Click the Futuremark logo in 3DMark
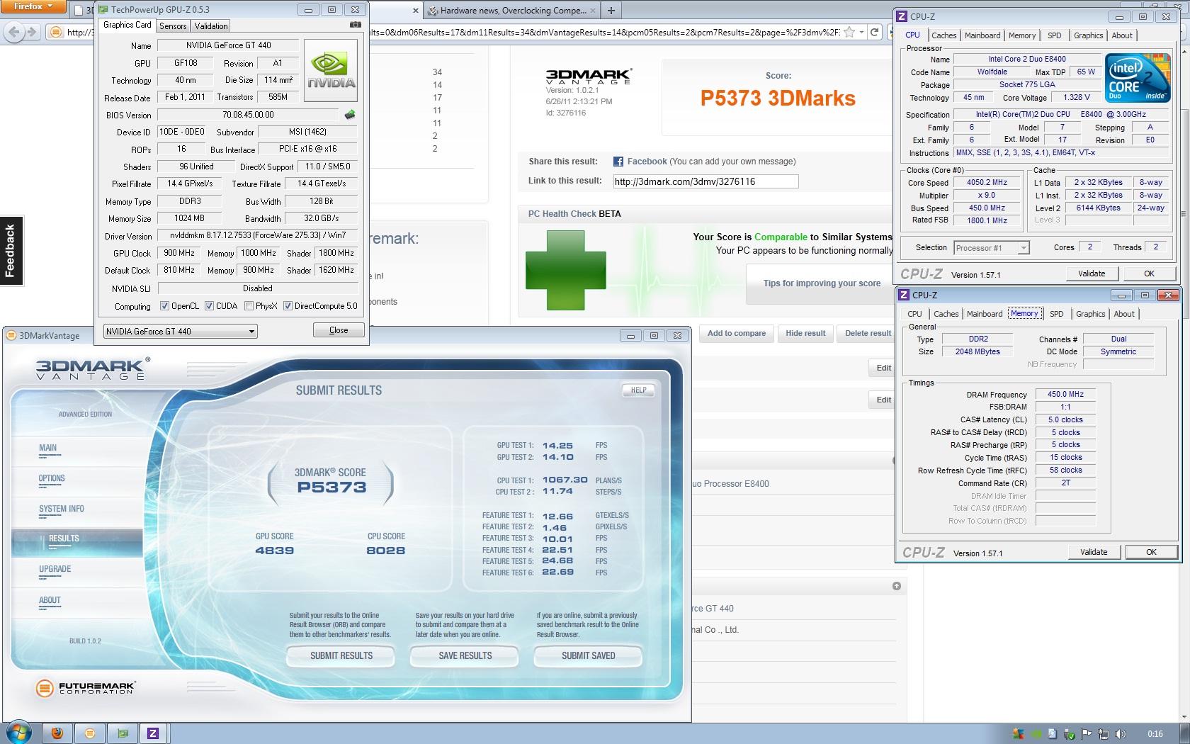 [x=85, y=687]
